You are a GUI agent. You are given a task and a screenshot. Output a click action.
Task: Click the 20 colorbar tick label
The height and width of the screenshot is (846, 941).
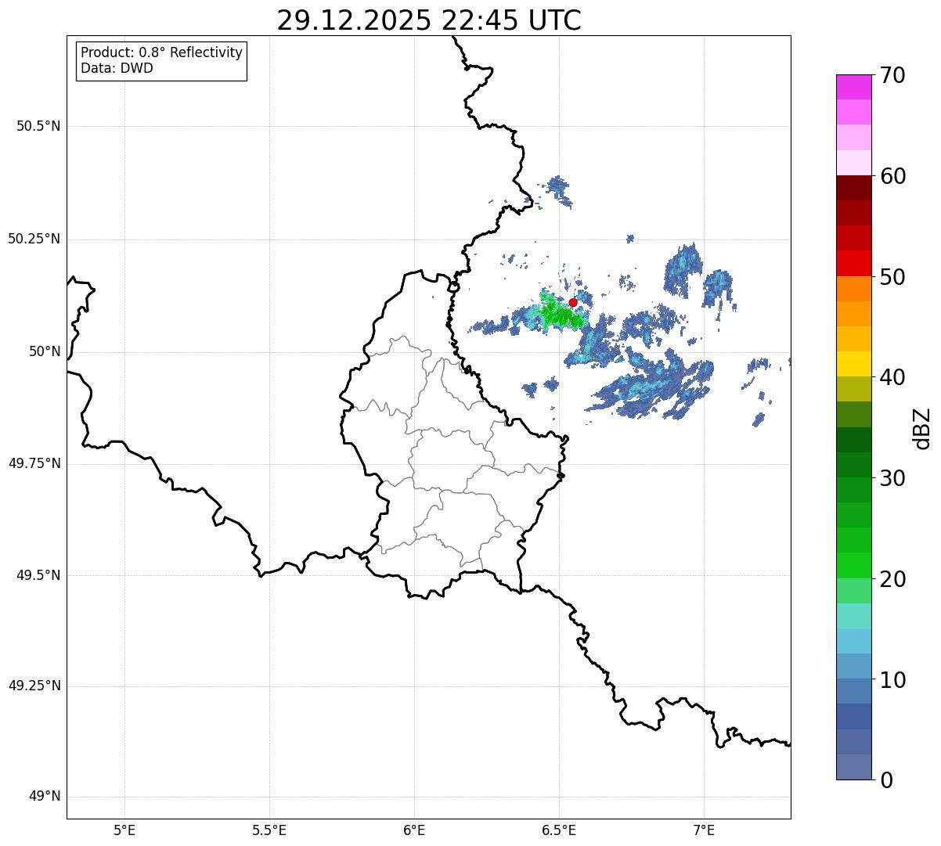(x=892, y=579)
